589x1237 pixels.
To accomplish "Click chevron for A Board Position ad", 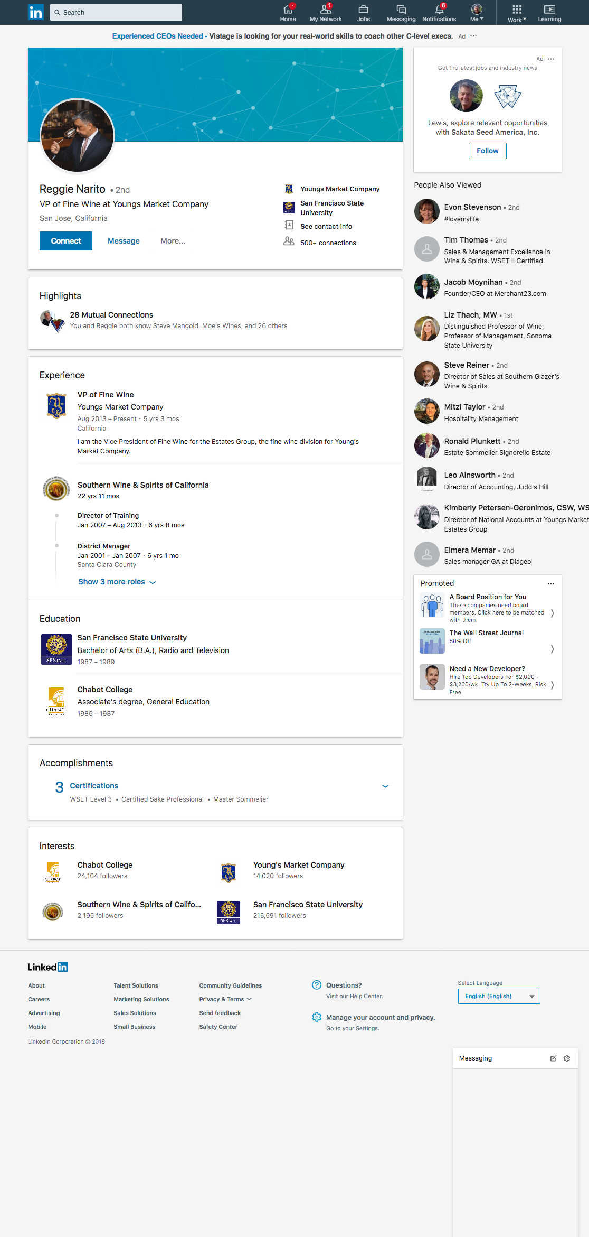I will click(552, 613).
